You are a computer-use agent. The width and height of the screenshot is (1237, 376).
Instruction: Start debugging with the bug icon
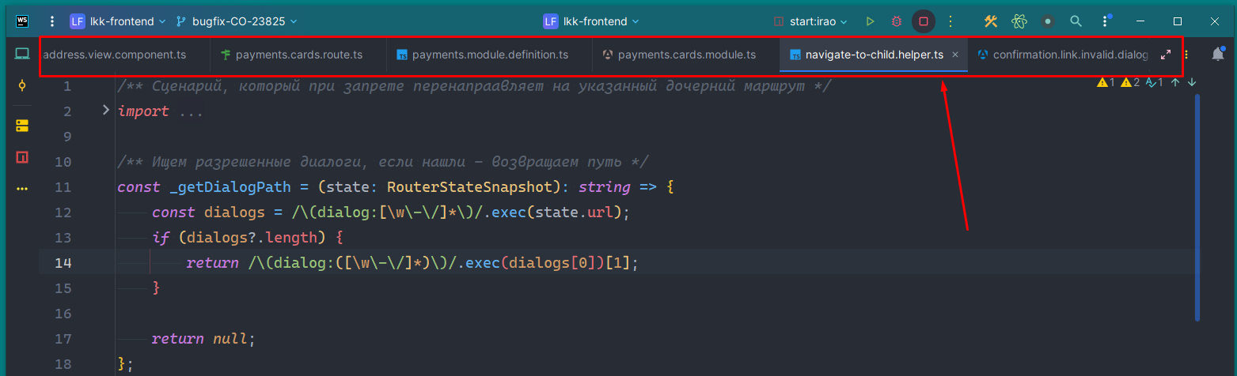pos(897,21)
